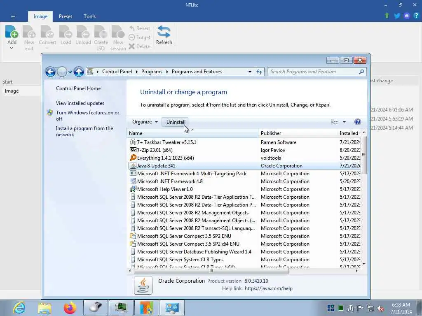Click the search magnifier icon
The width and height of the screenshot is (422, 316).
coord(361,72)
